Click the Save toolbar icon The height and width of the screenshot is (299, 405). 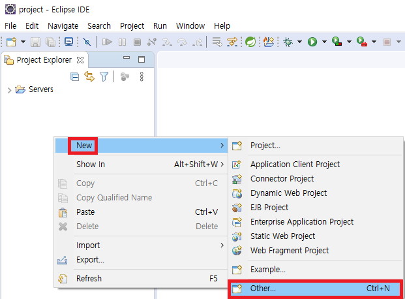[35, 42]
